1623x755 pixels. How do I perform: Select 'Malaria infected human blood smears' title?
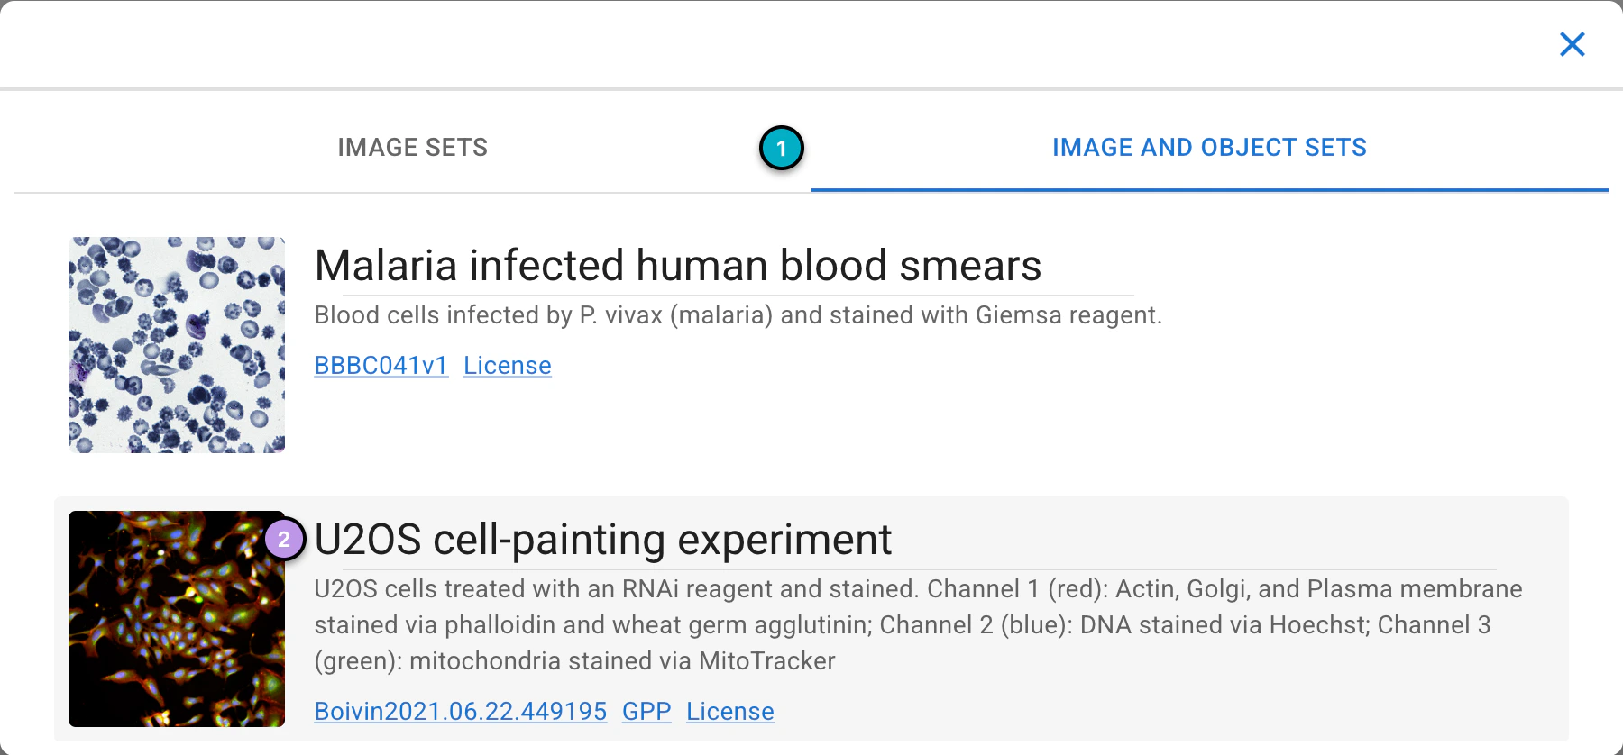tap(678, 266)
